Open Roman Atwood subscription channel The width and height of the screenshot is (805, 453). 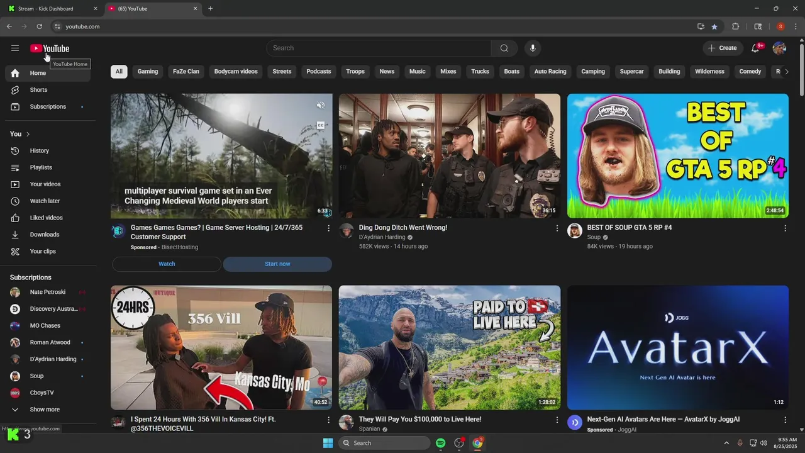coord(48,343)
